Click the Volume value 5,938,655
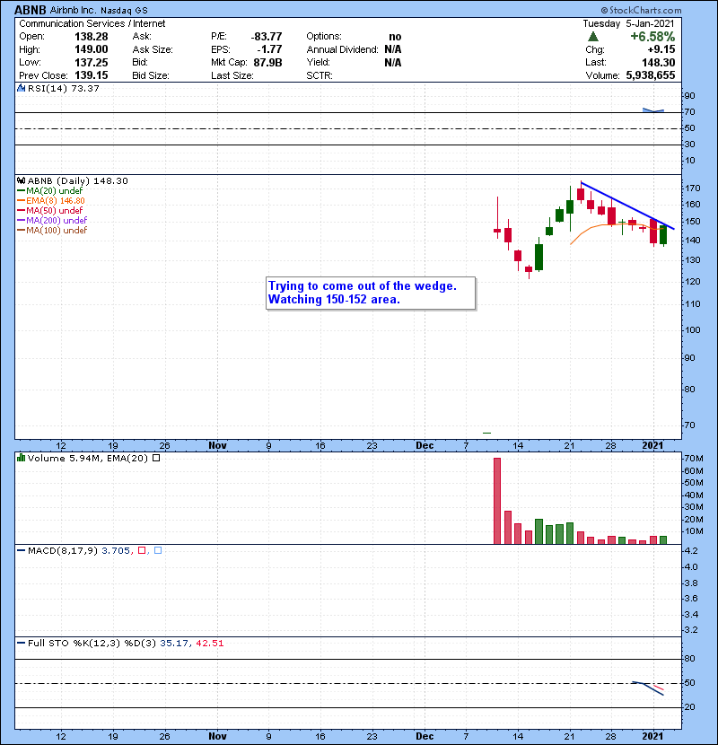Viewport: 718px width, 745px height. coord(651,75)
